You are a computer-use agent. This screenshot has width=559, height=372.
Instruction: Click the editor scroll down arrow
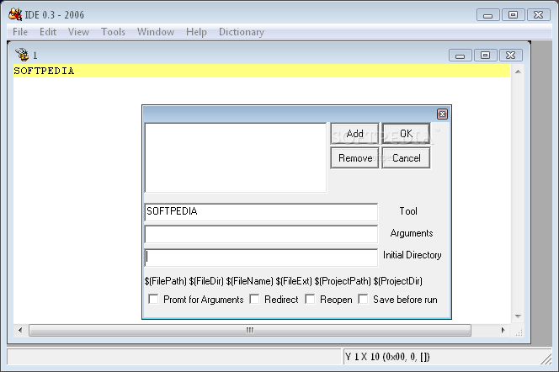point(518,316)
